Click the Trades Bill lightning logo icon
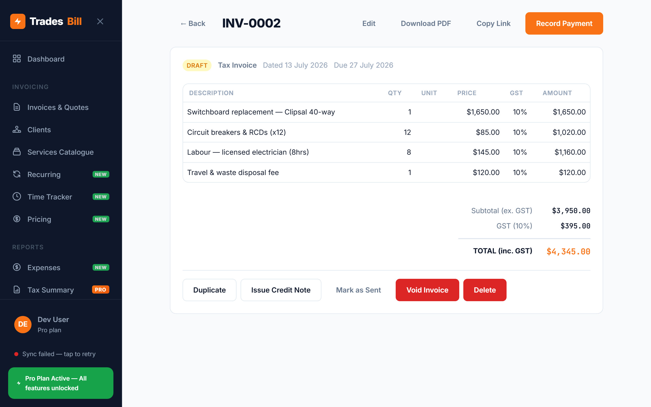This screenshot has height=407, width=651. click(x=18, y=21)
